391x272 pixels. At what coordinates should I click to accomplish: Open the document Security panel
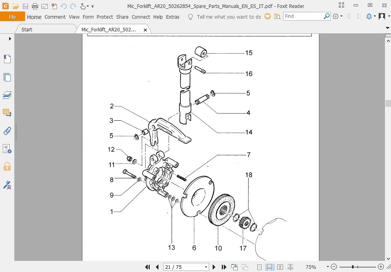[x=7, y=166]
